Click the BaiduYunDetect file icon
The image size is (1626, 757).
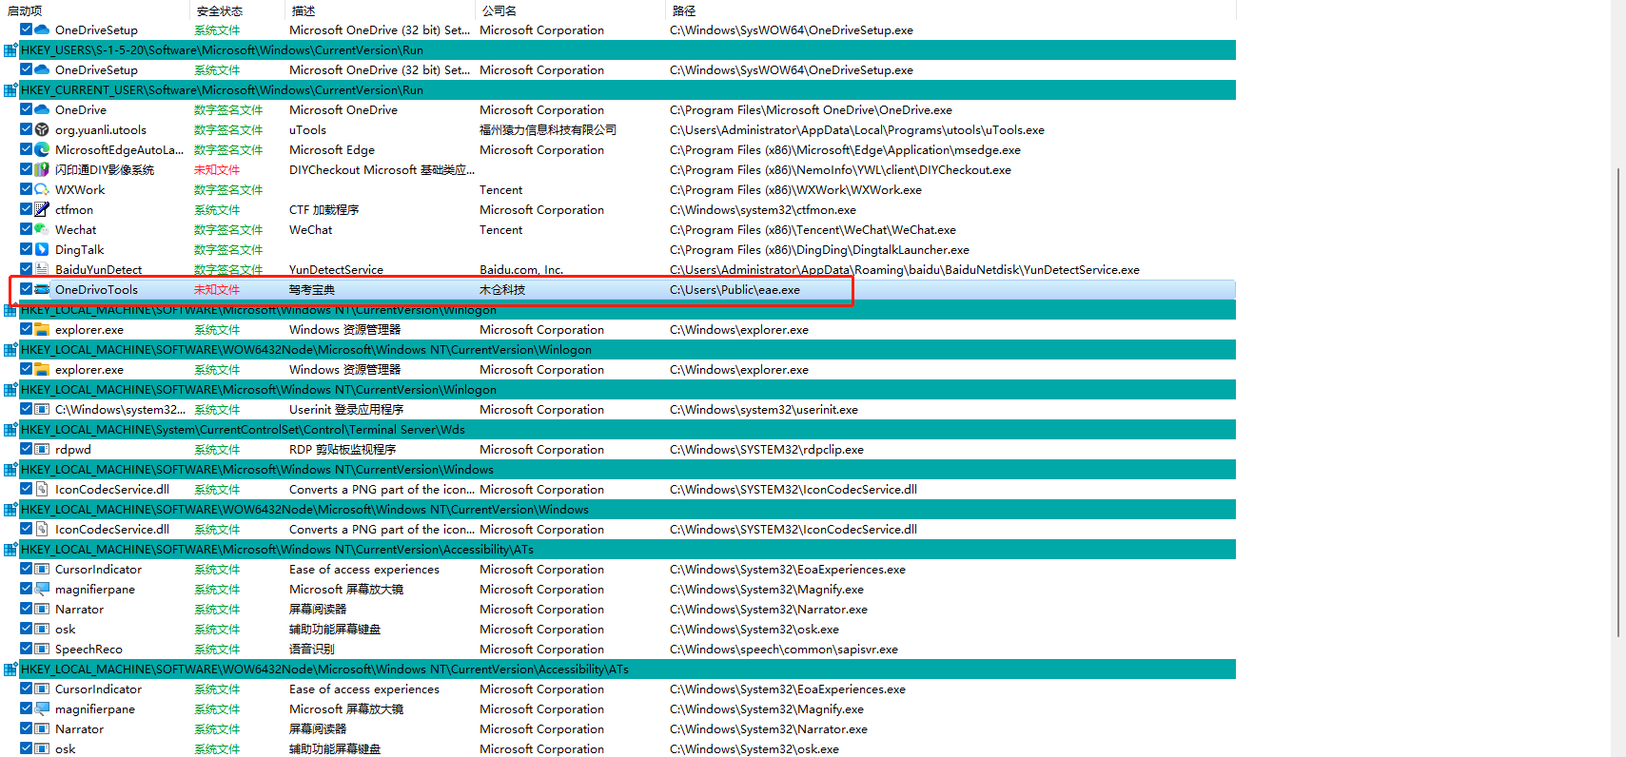tap(42, 269)
